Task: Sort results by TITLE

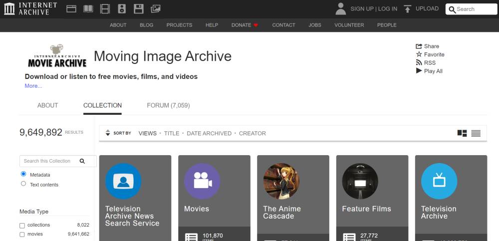Action: [x=172, y=133]
